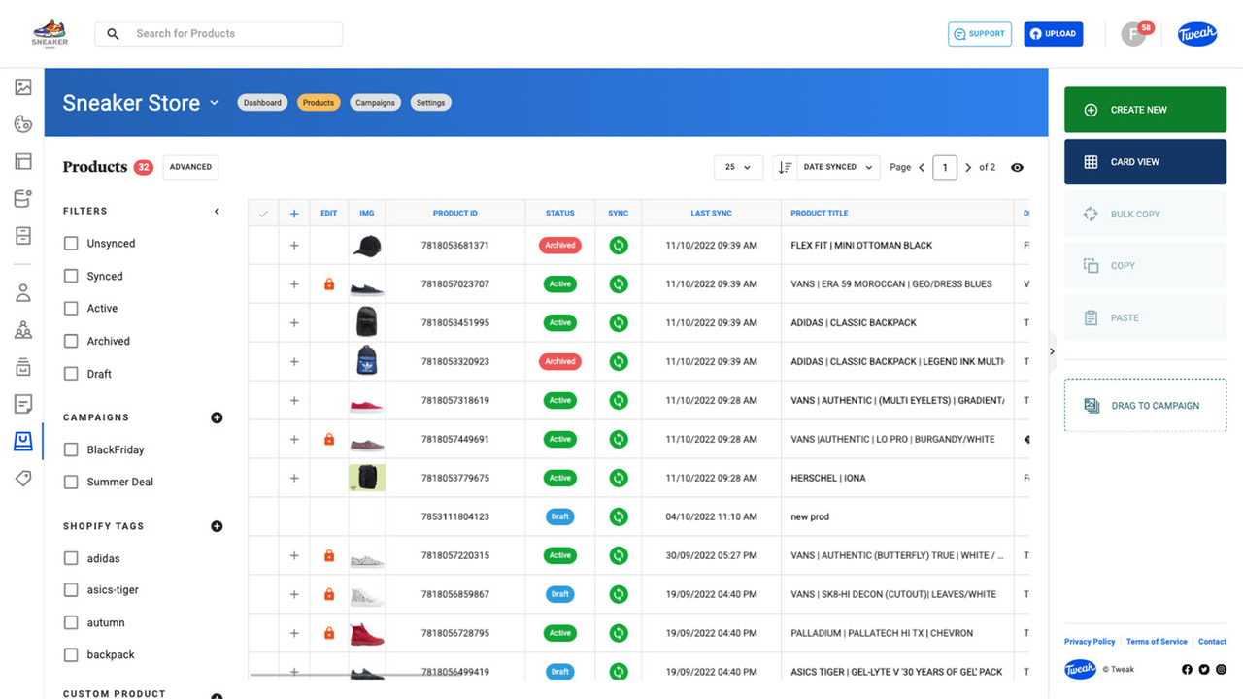Viewport: 1243px width, 699px height.
Task: Click the CREATE NEW button
Action: 1144,110
